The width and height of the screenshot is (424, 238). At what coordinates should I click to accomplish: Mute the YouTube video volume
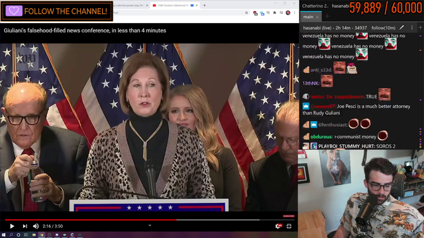tap(36, 226)
